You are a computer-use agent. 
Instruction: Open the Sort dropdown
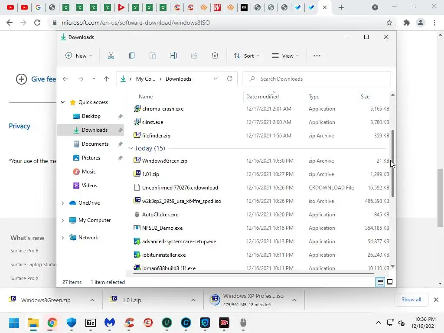[x=246, y=56]
